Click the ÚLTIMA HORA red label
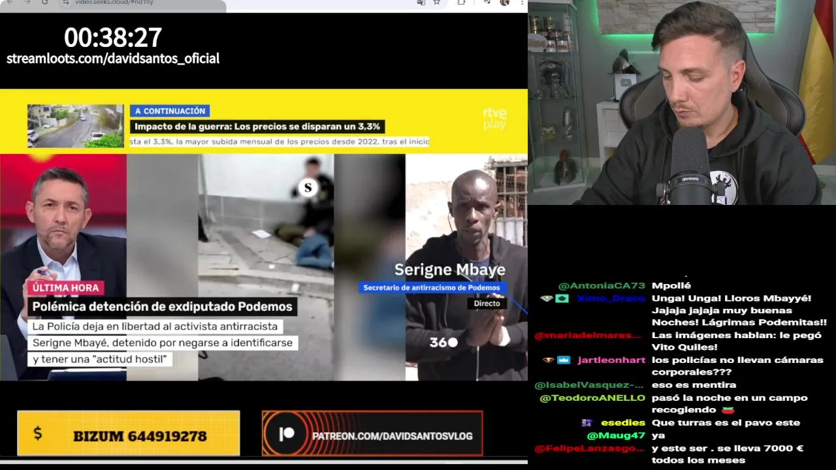This screenshot has width=836, height=470. (66, 288)
